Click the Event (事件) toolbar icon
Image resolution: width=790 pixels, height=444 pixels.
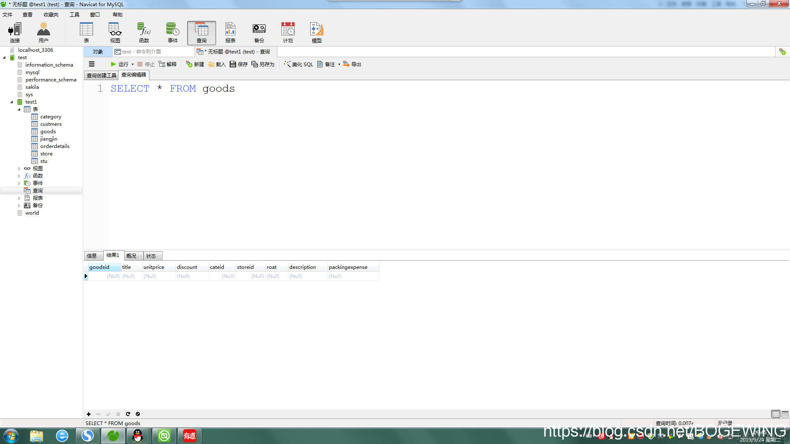click(x=173, y=32)
